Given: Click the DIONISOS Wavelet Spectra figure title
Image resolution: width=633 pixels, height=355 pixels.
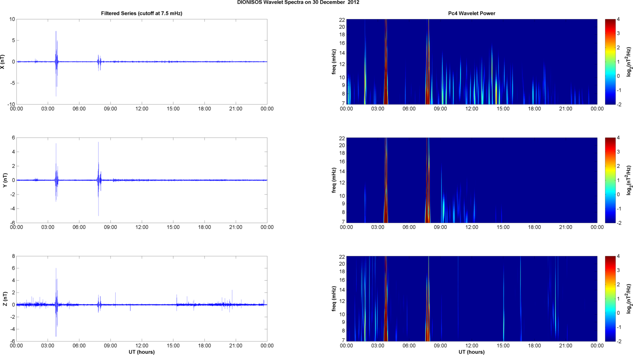Looking at the screenshot, I should point(298,2).
